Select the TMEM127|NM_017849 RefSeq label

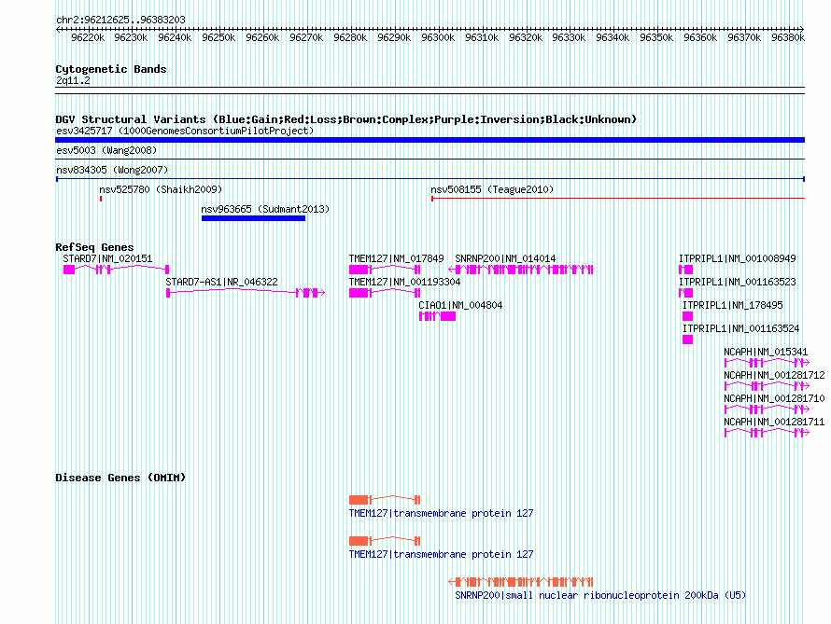point(396,258)
